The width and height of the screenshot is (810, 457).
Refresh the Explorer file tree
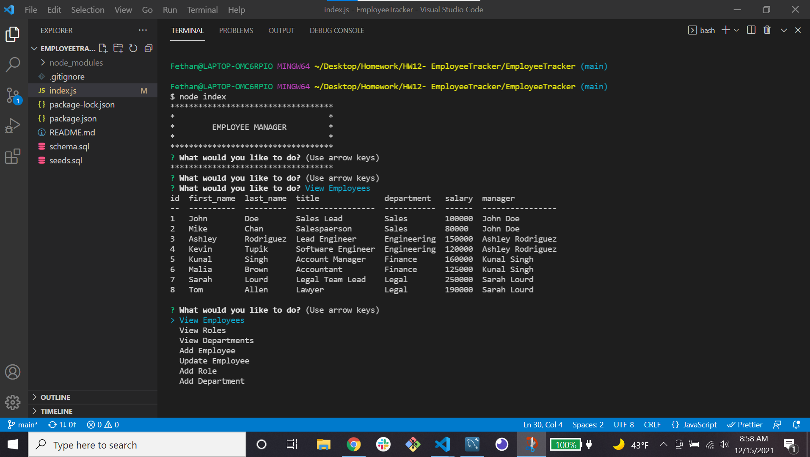click(133, 48)
